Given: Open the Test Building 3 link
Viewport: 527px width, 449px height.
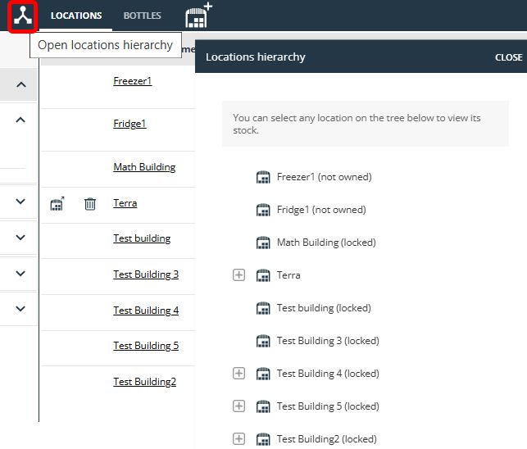Looking at the screenshot, I should [146, 274].
